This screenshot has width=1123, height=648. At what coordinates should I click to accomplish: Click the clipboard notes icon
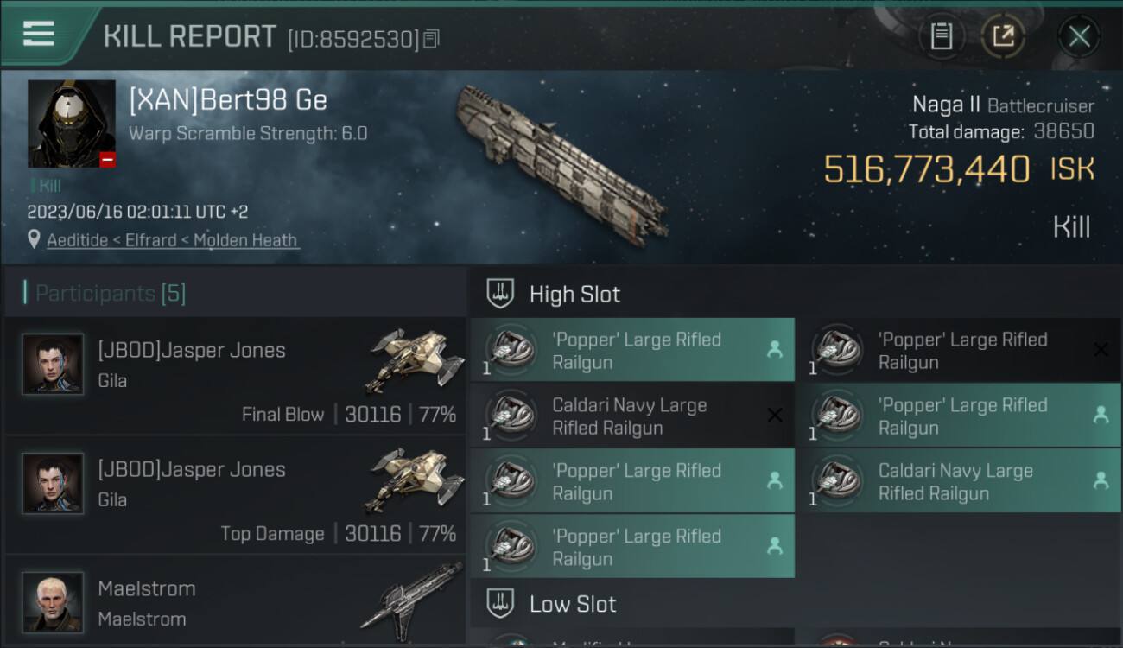click(x=941, y=36)
